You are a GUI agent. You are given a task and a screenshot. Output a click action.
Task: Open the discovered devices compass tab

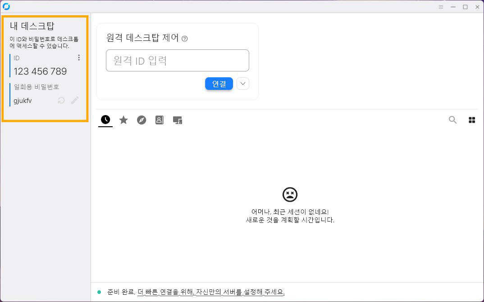[142, 120]
